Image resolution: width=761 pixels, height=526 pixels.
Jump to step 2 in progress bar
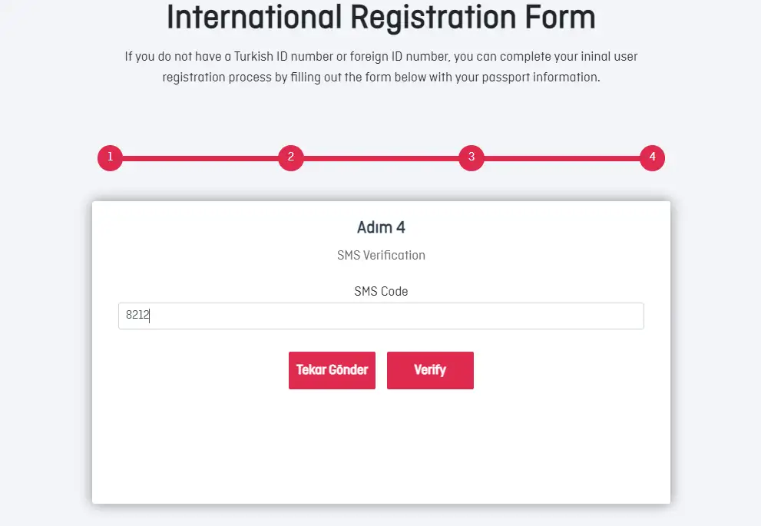(x=290, y=158)
